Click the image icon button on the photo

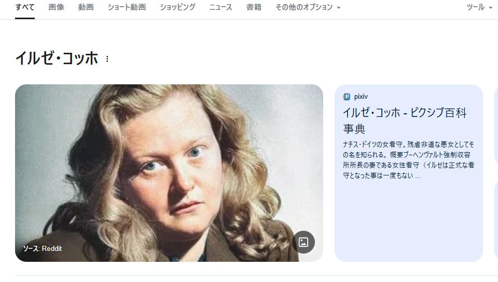[303, 242]
